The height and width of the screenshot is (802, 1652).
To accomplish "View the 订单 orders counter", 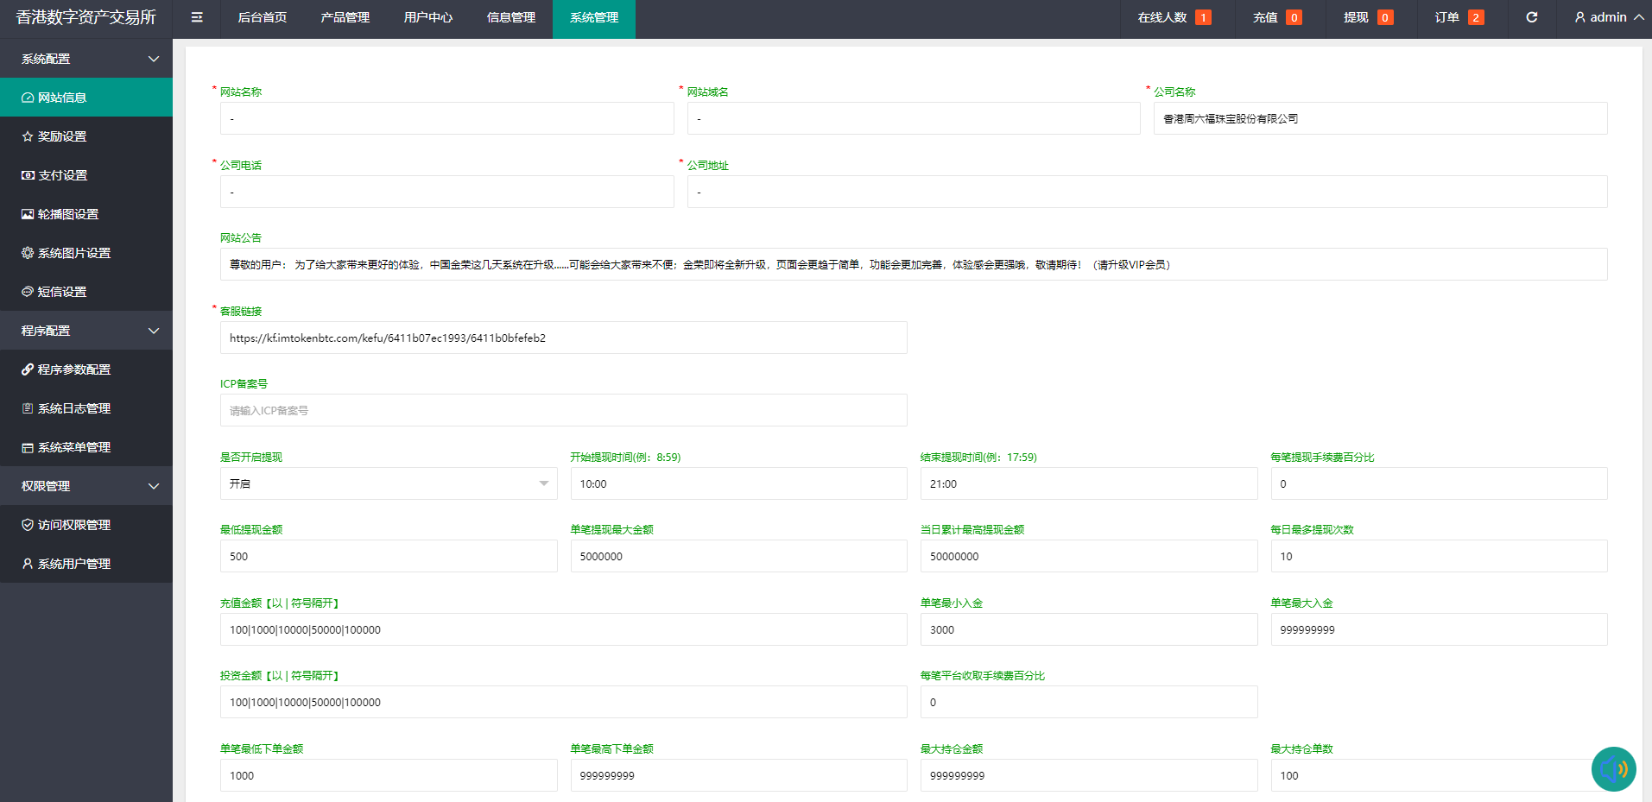I will click(1457, 17).
